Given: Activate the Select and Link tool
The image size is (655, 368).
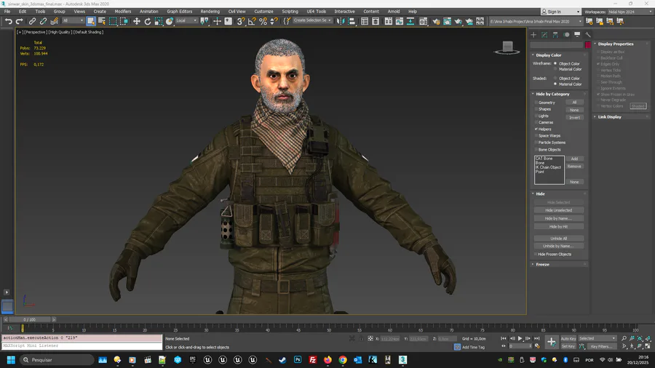Looking at the screenshot, I should pyautogui.click(x=32, y=21).
